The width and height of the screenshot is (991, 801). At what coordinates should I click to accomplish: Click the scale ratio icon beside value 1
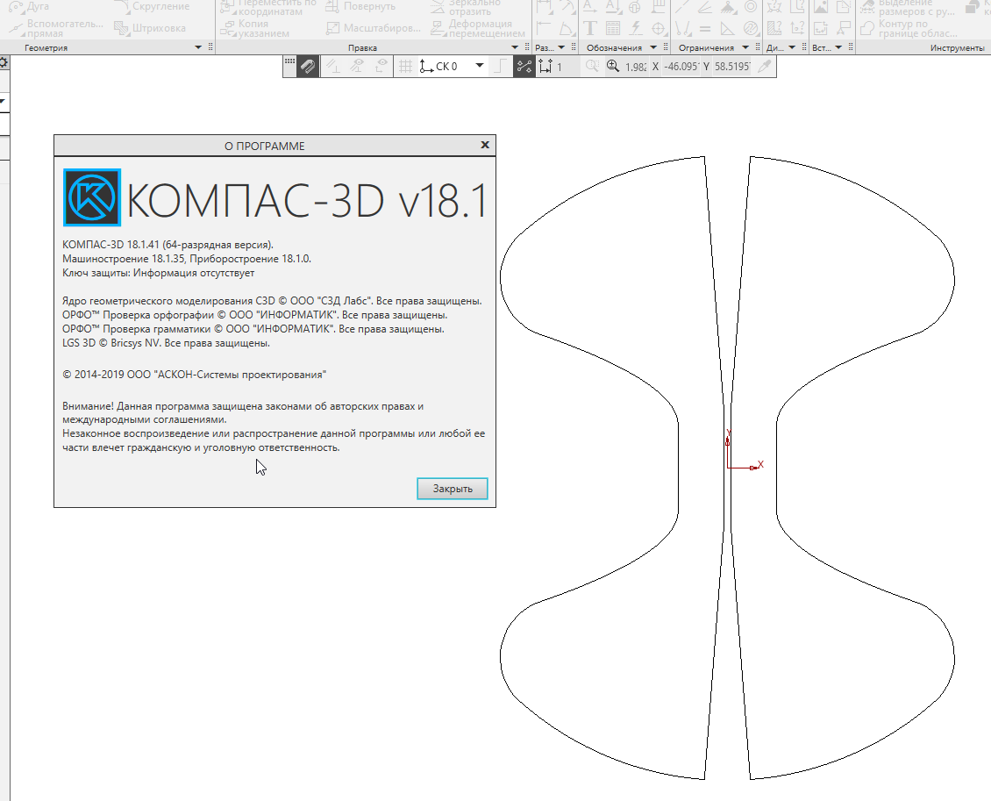pos(545,67)
